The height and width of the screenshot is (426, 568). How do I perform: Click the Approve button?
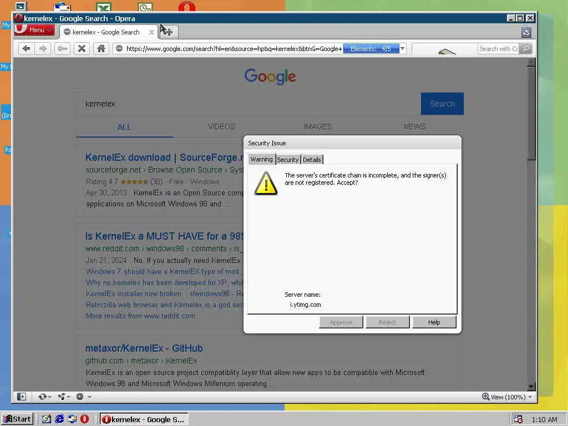(341, 322)
